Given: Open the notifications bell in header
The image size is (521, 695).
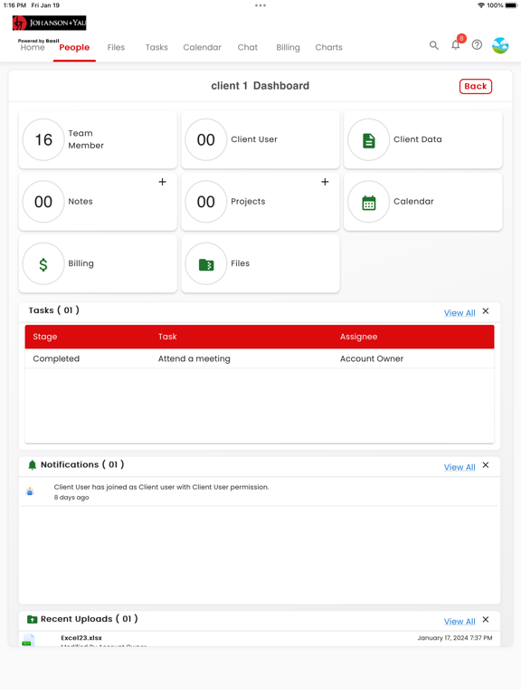Looking at the screenshot, I should pyautogui.click(x=456, y=45).
